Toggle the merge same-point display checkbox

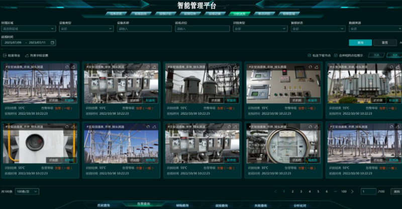tap(335, 55)
